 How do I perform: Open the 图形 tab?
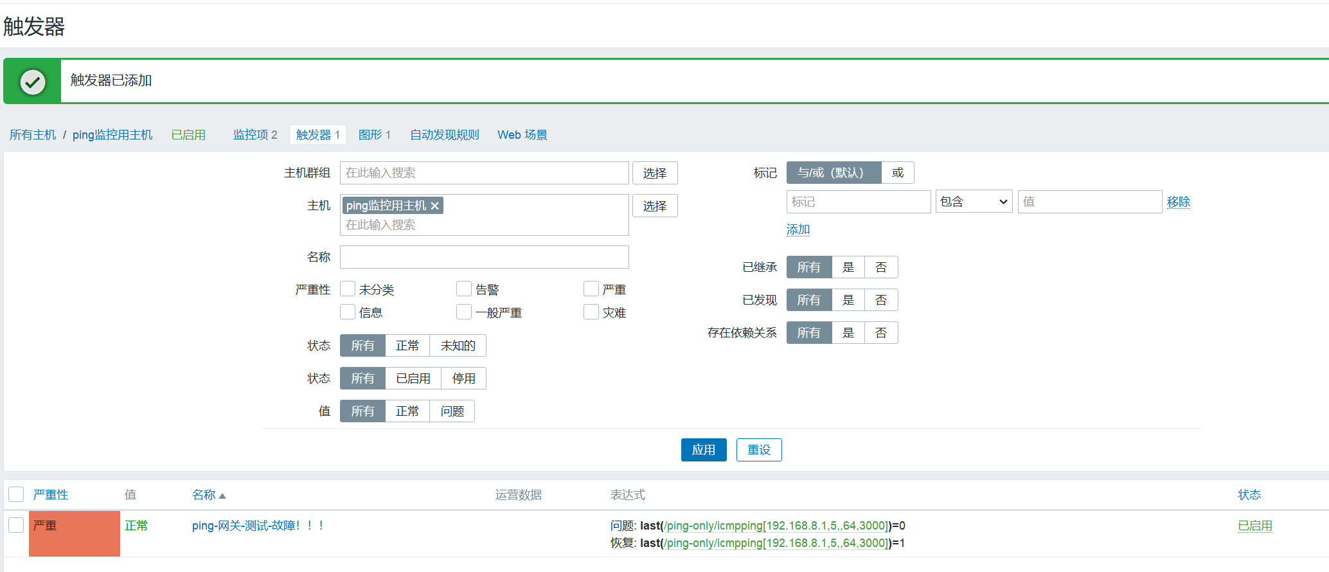coord(374,135)
